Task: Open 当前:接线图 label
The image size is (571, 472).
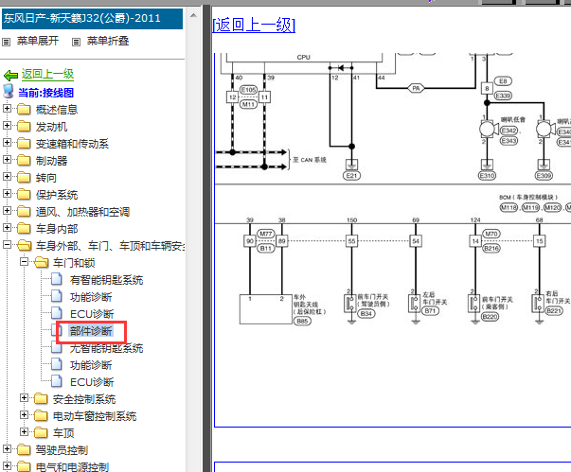Action: click(45, 93)
